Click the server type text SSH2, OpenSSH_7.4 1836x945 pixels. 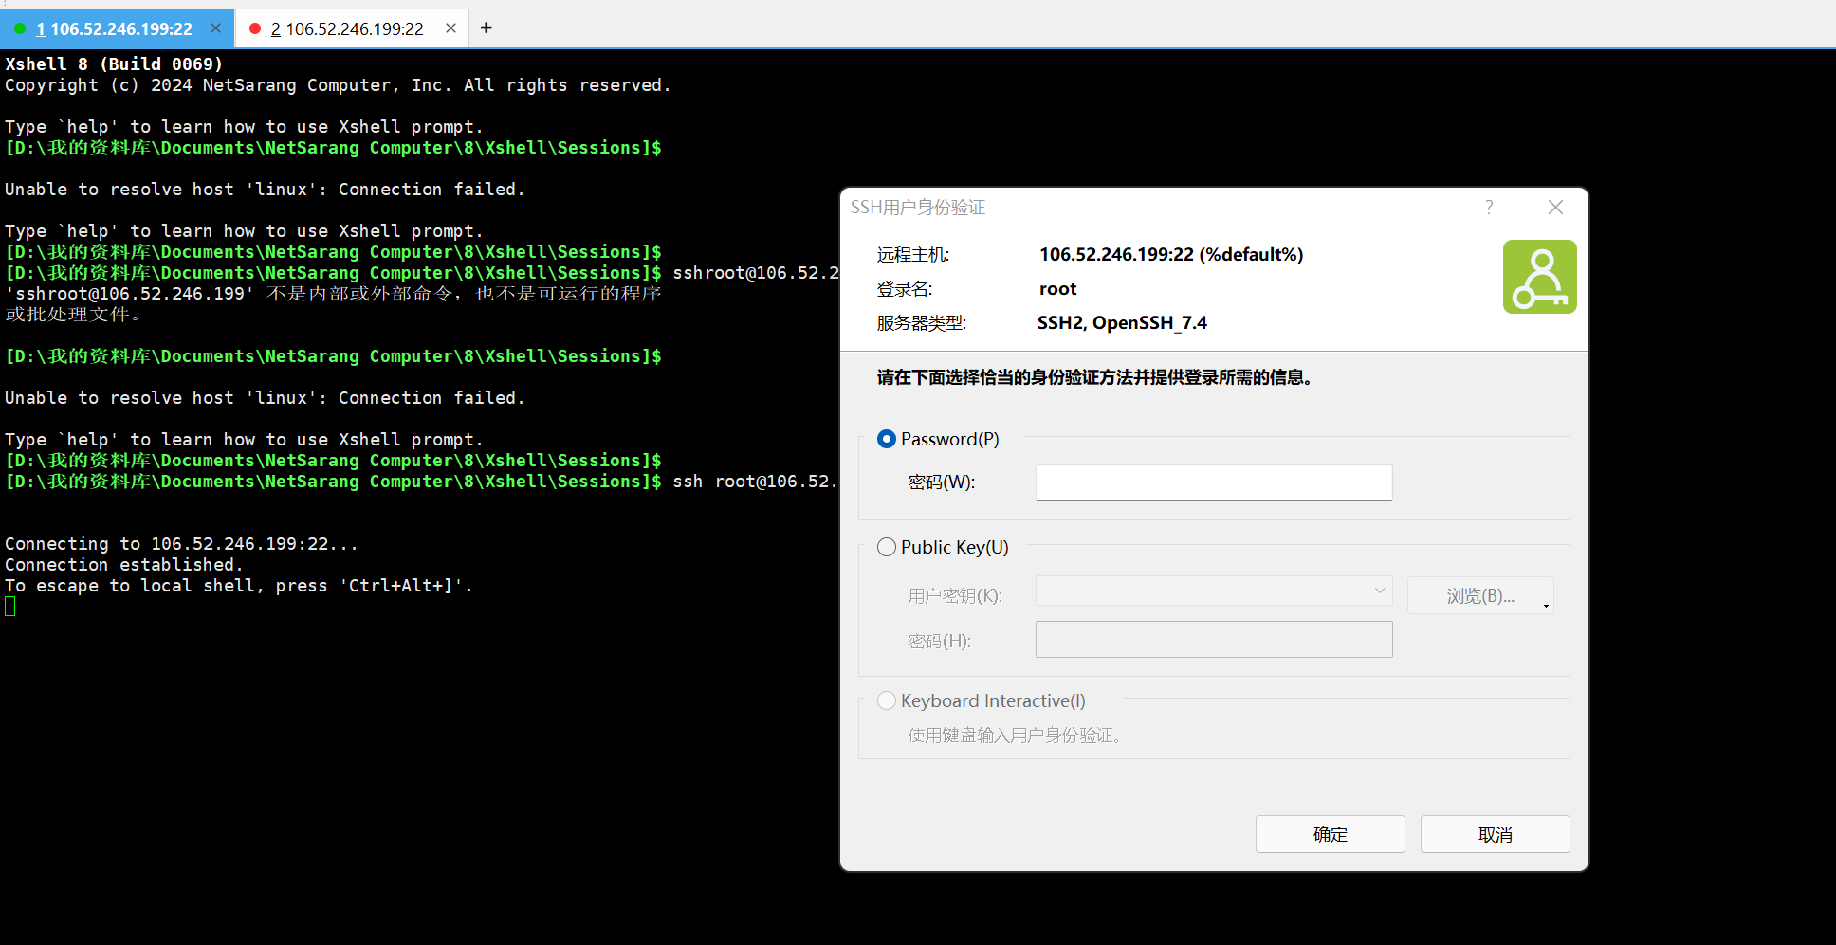(1122, 323)
